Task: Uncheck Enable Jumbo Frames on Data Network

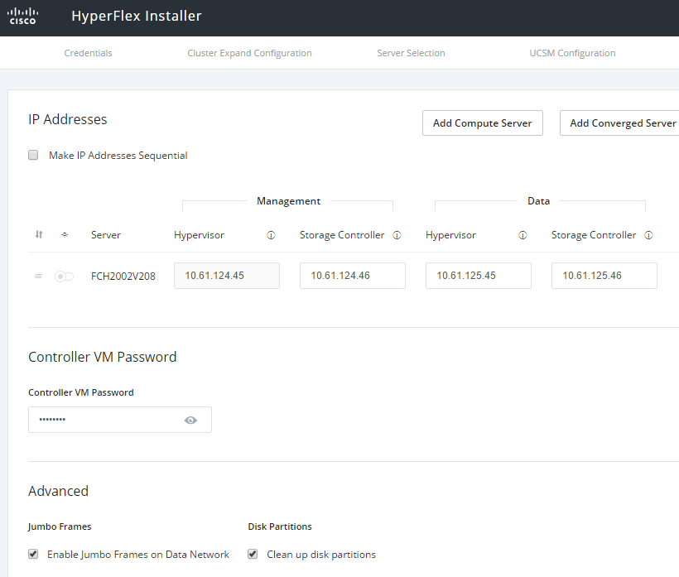Action: click(33, 554)
